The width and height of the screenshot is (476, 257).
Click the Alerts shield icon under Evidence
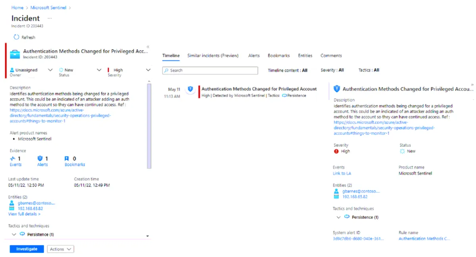point(40,159)
